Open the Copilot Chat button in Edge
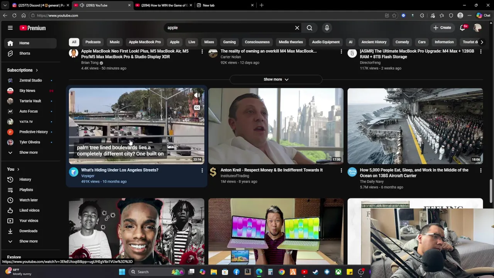494x278 pixels. click(483, 15)
